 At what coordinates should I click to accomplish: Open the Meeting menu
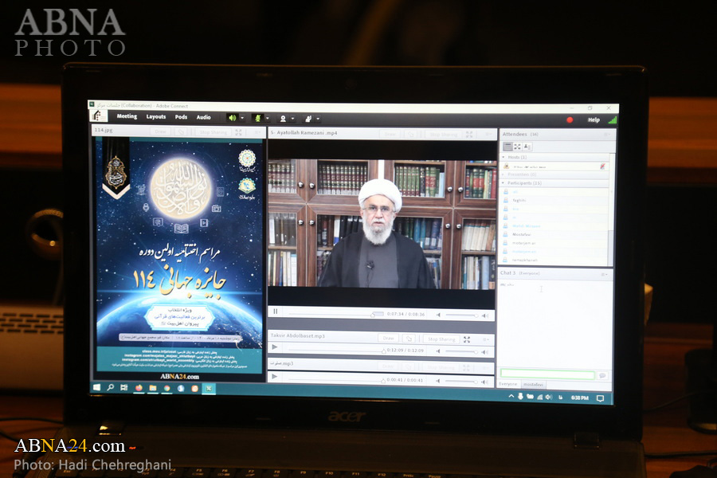(127, 117)
